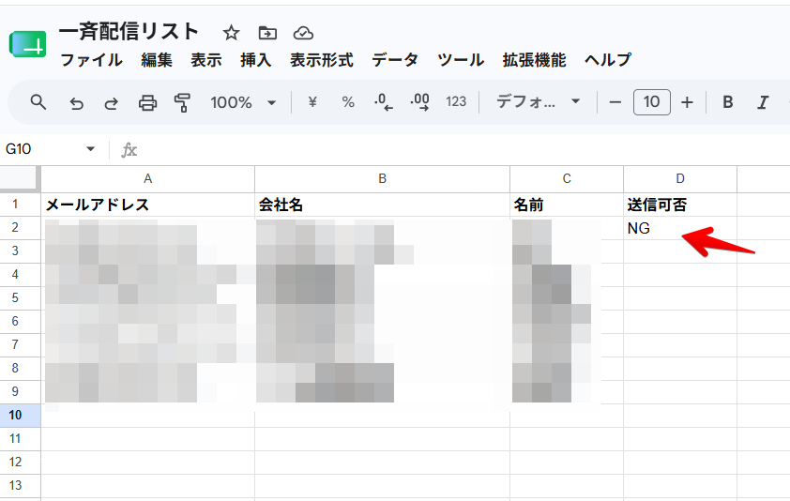Open the 100% zoom dropdown
This screenshot has width=790, height=501.
(243, 103)
